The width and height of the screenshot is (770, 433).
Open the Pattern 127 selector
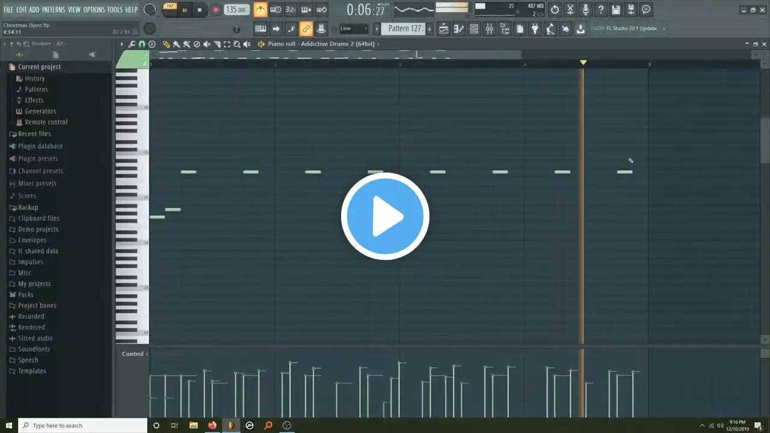[404, 28]
